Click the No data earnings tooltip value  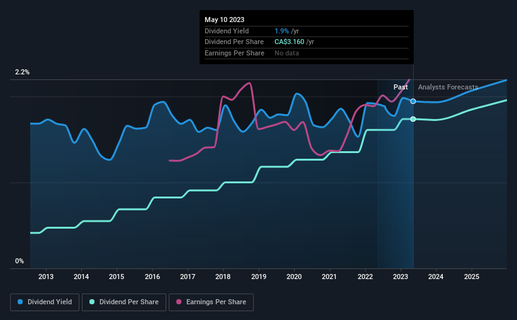click(x=287, y=53)
